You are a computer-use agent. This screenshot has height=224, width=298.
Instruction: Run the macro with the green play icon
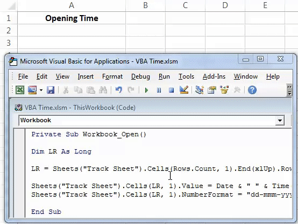tap(146, 90)
